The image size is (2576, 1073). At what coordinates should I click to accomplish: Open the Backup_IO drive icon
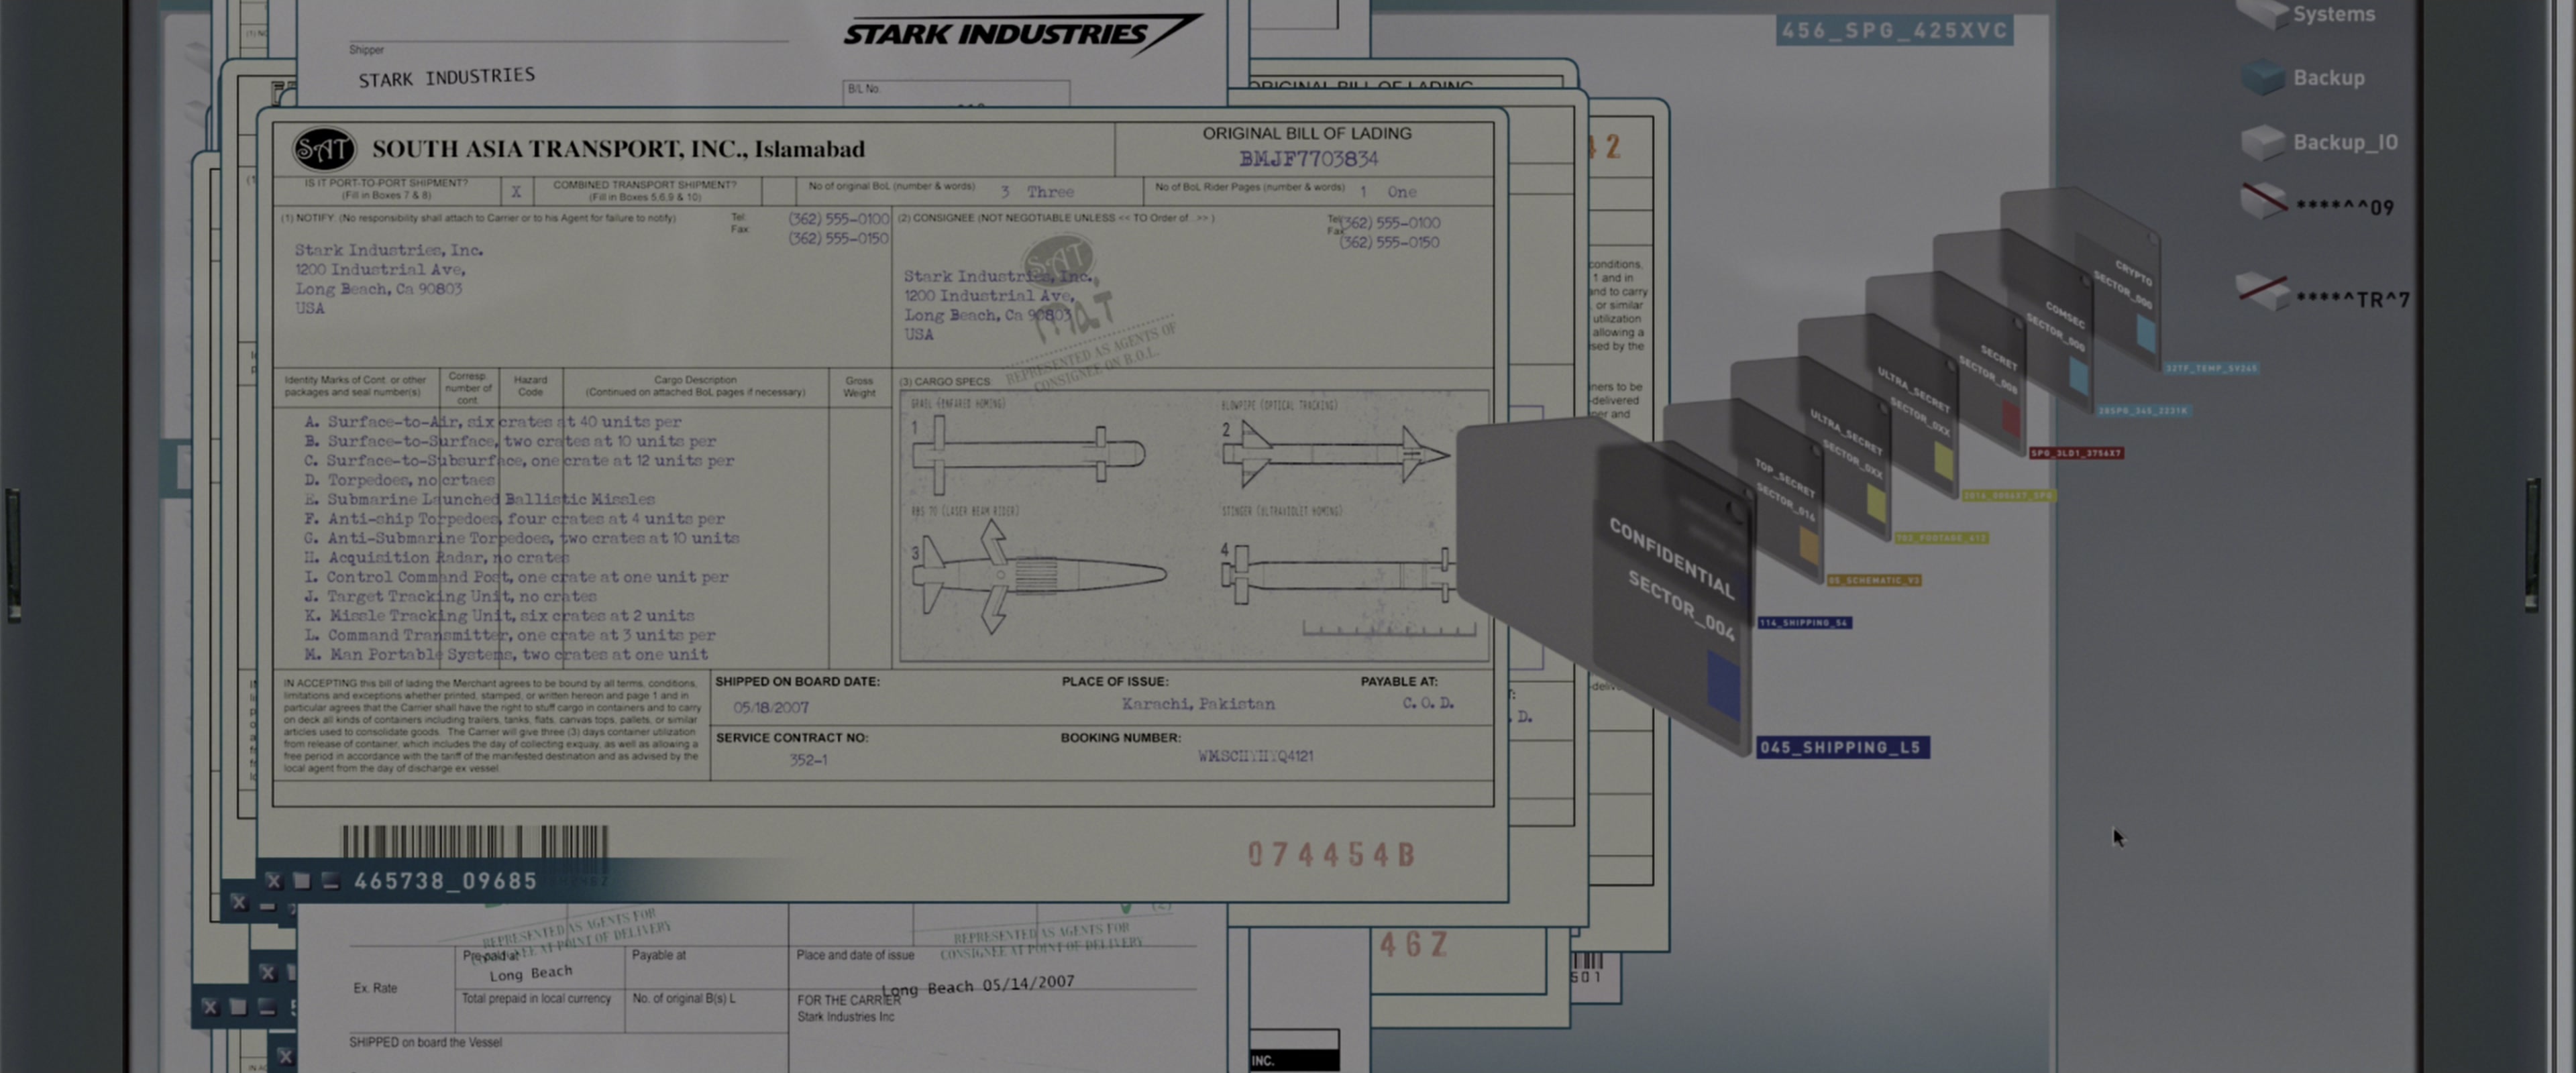click(x=2263, y=142)
